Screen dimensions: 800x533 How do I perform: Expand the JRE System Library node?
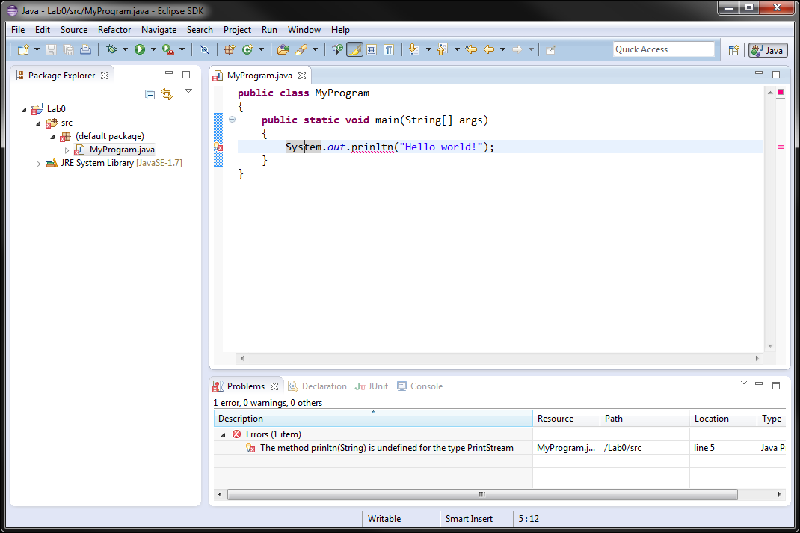(x=38, y=163)
